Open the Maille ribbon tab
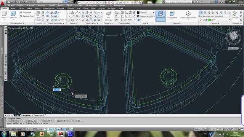 tap(30, 8)
